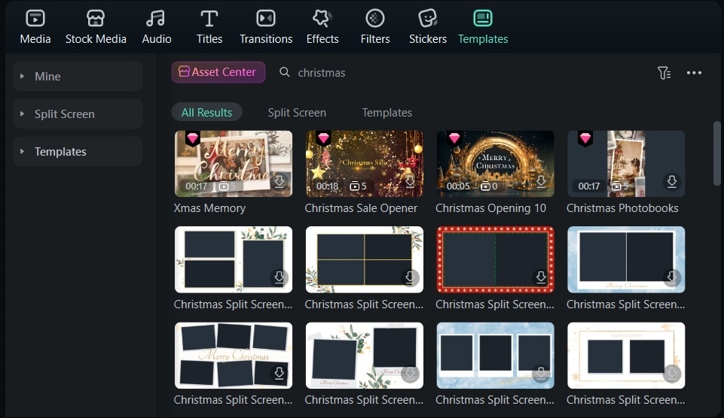Open the Titles tab
The width and height of the screenshot is (724, 418).
pyautogui.click(x=209, y=27)
